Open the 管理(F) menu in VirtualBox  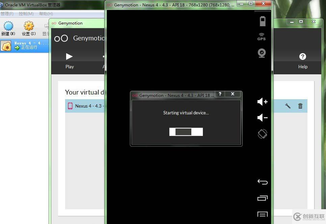[x=7, y=14]
